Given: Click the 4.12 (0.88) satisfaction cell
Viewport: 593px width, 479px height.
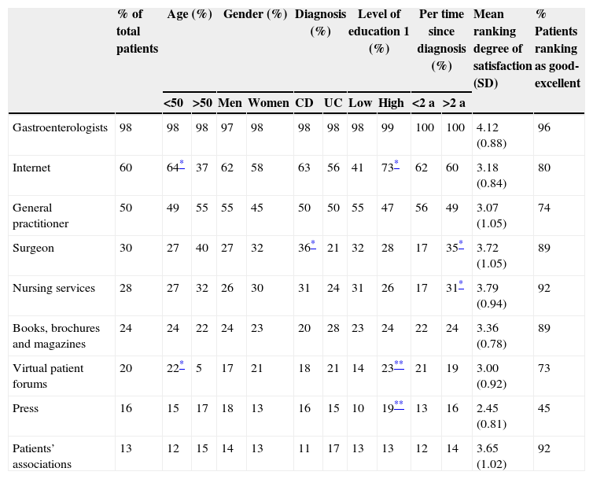Looking at the screenshot, I should pyautogui.click(x=492, y=135).
